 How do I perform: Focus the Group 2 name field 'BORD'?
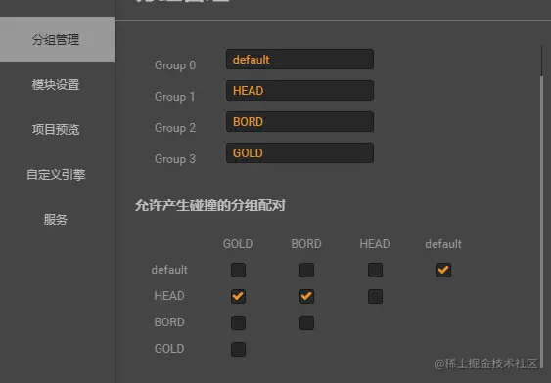tap(299, 122)
